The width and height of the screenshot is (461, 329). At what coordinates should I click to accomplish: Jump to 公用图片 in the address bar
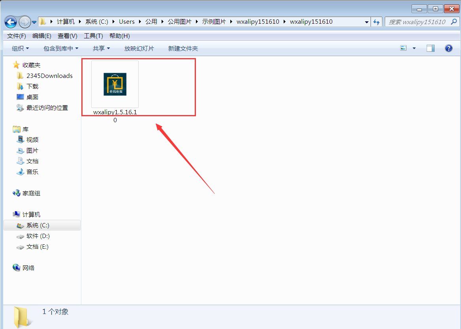[x=179, y=22]
